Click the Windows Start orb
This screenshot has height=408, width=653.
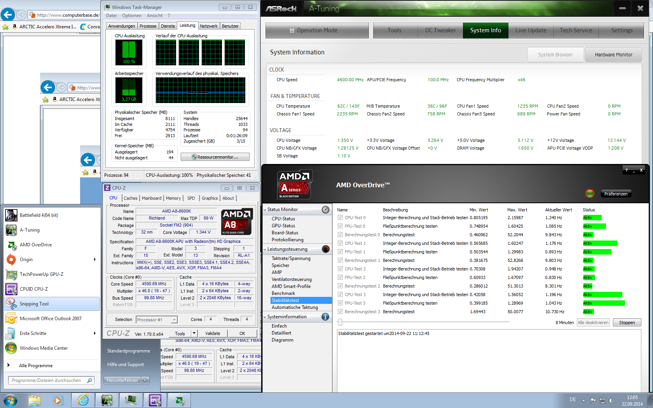[10, 400]
